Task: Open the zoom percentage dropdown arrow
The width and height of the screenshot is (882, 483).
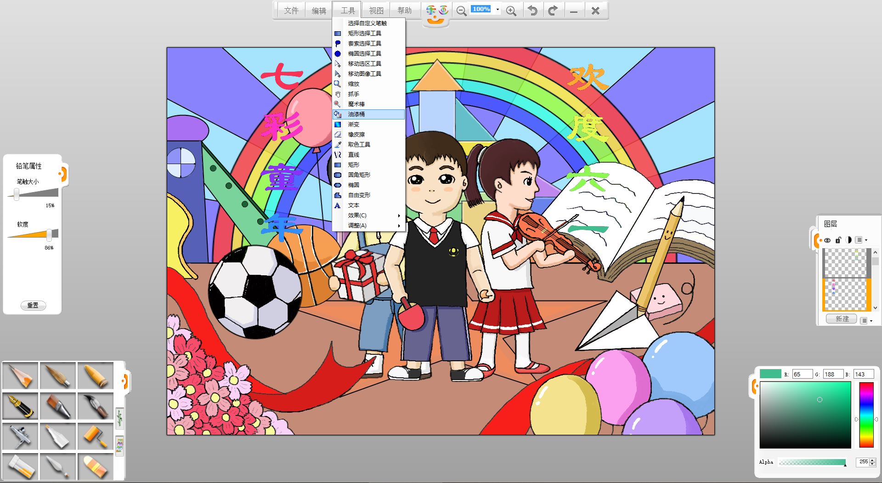Action: click(498, 9)
